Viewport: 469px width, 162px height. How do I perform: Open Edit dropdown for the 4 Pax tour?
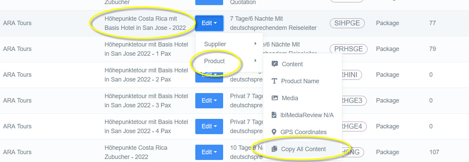point(209,126)
